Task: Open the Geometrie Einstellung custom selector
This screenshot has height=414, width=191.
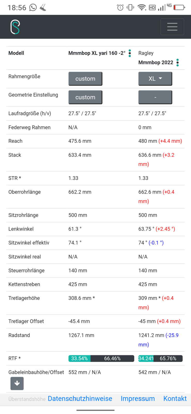Action: (85, 97)
